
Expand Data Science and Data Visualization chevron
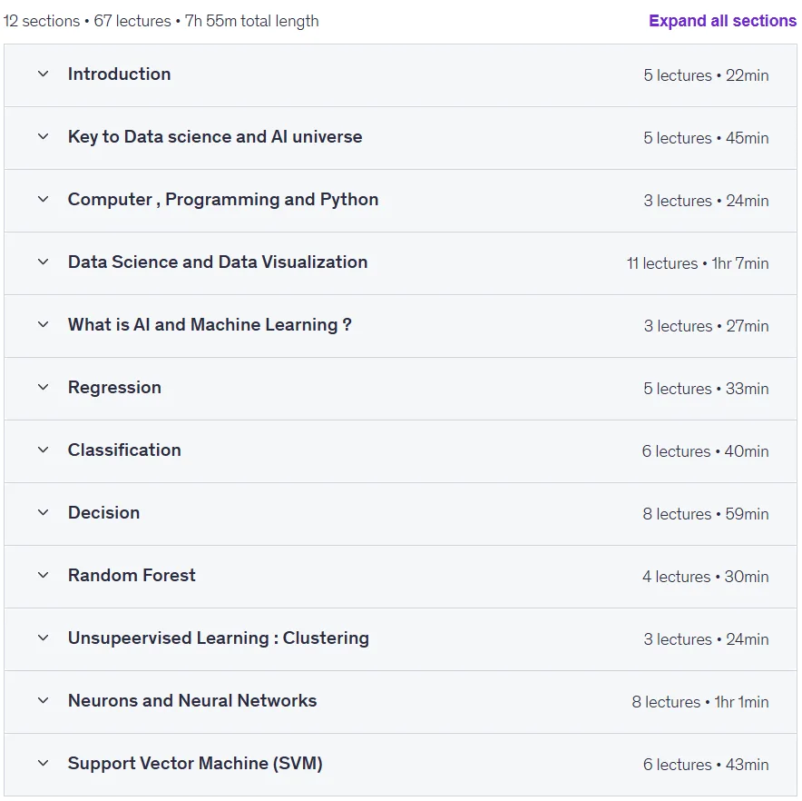[43, 262]
